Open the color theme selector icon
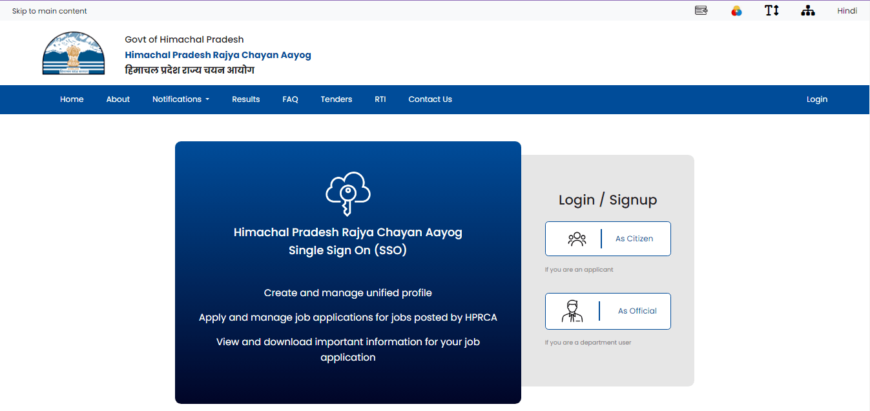870x411 pixels. 736,10
